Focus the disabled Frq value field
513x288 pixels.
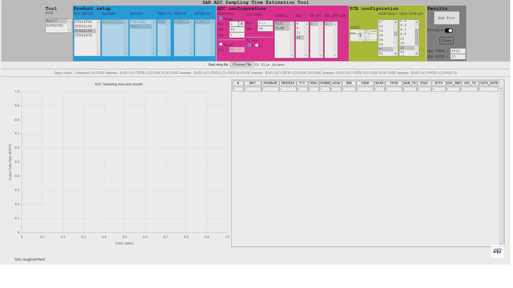coord(237,50)
